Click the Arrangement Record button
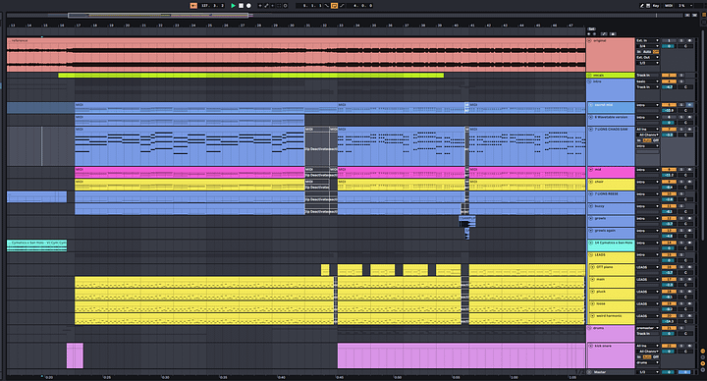Image resolution: width=707 pixels, height=381 pixels. [248, 6]
